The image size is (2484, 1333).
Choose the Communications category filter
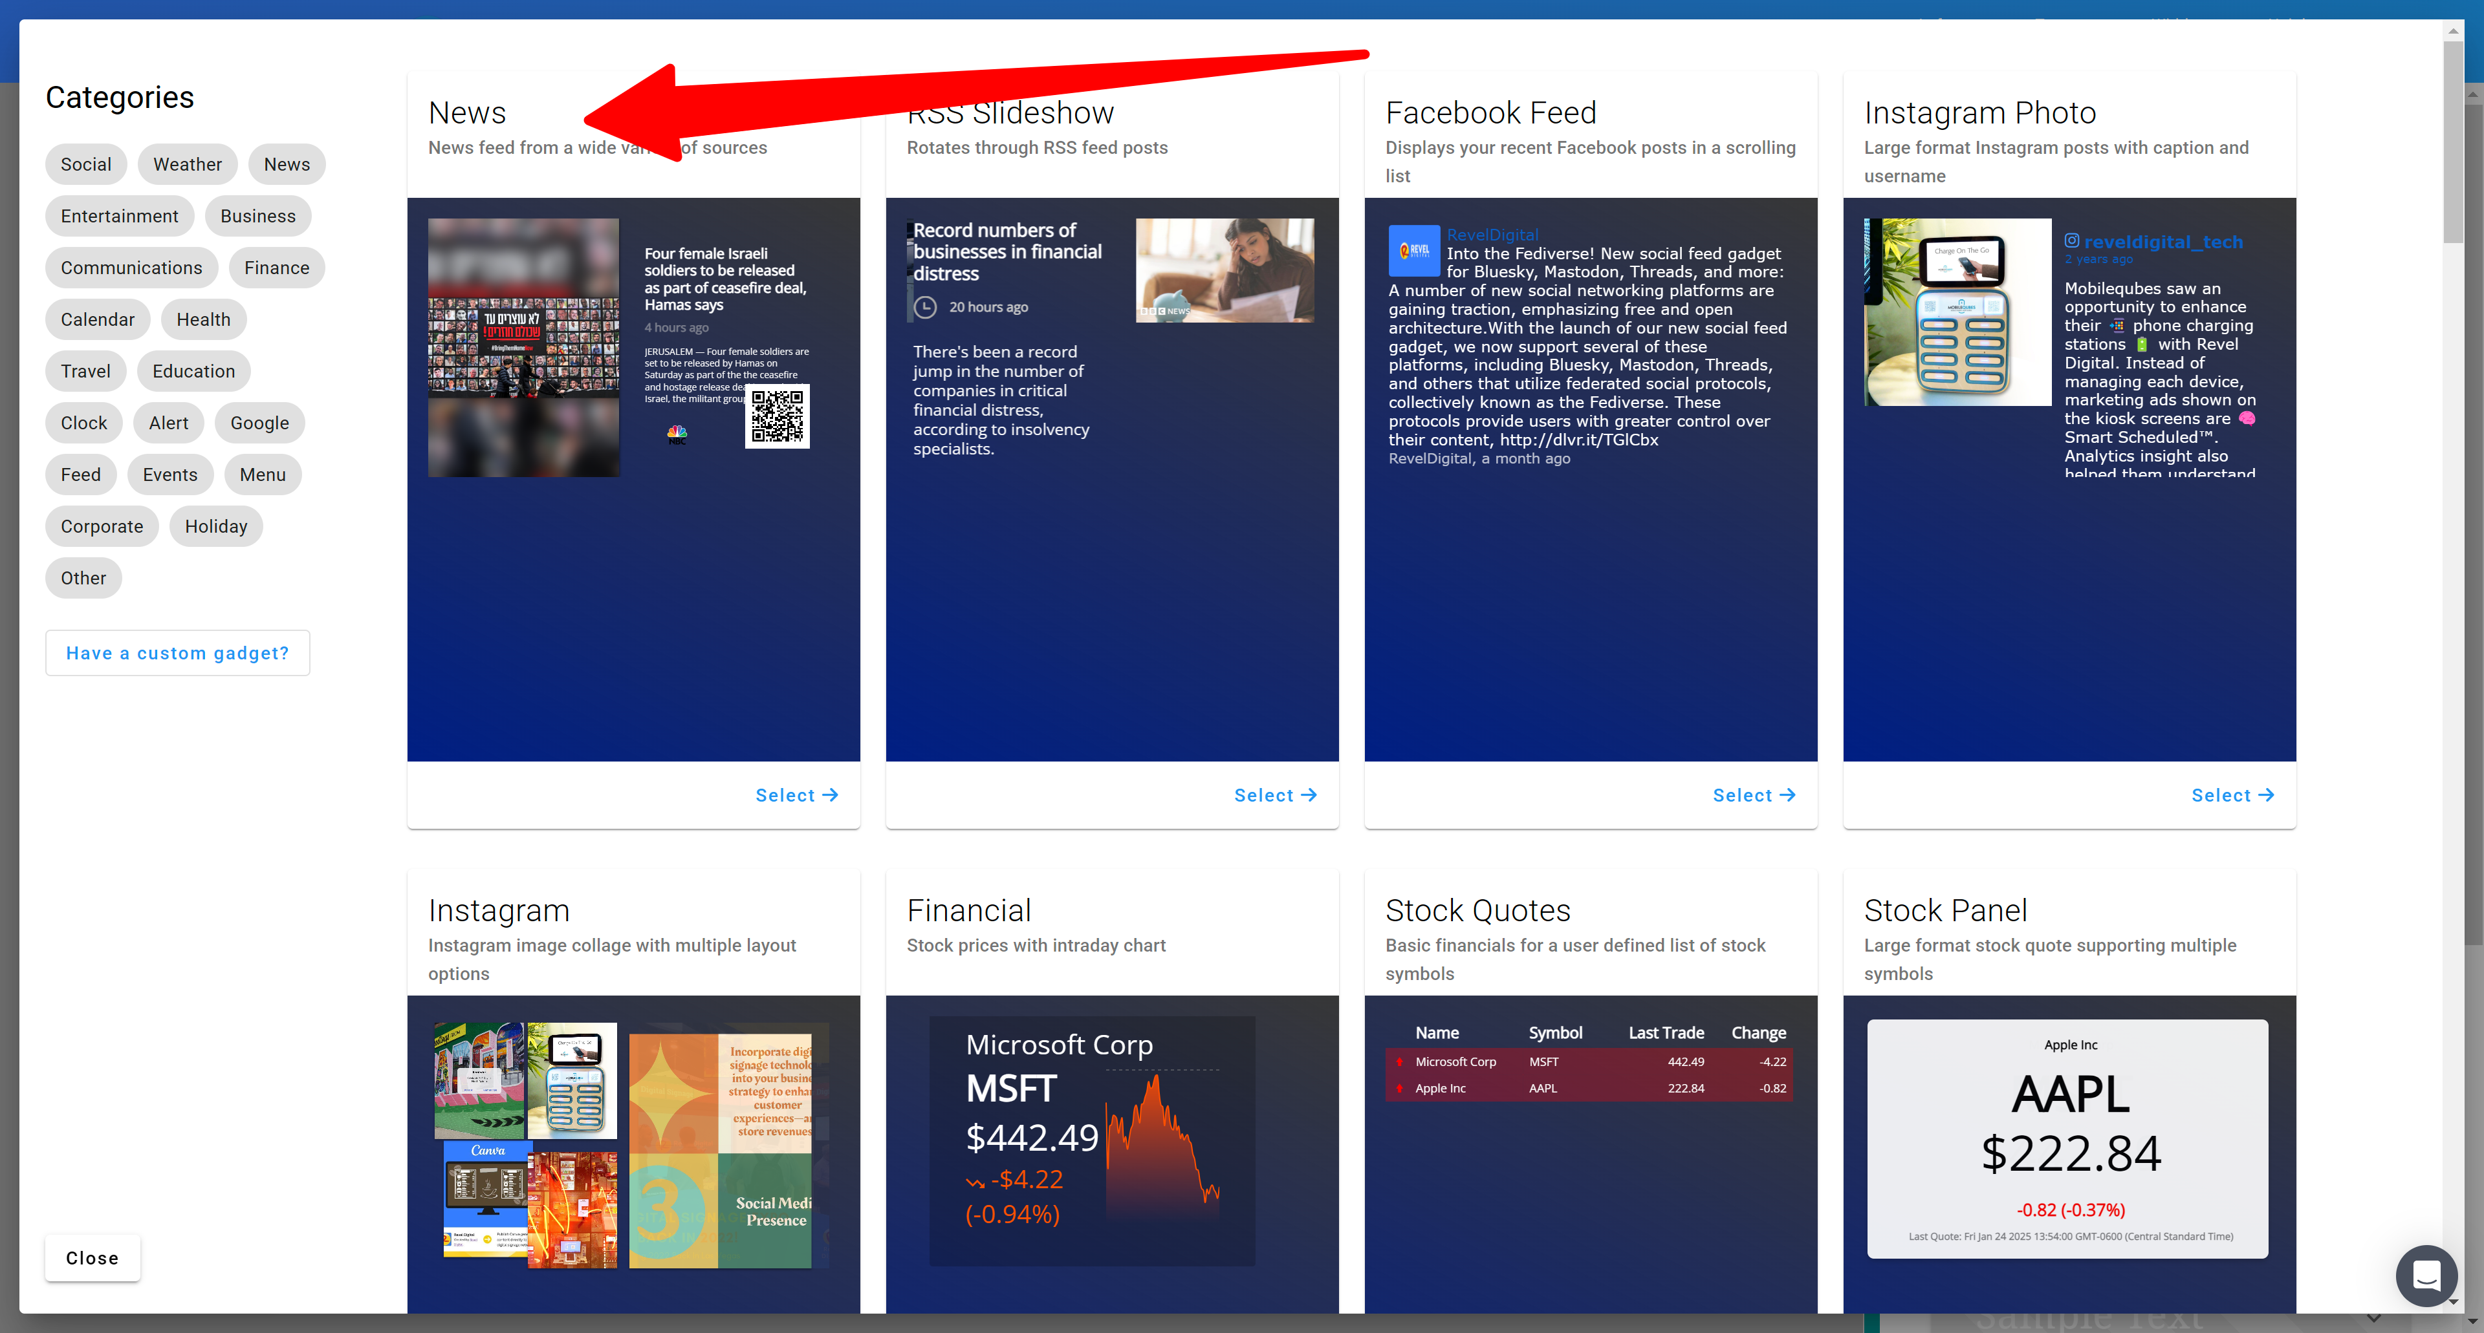(131, 268)
